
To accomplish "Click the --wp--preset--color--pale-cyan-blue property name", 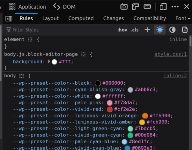I will (65, 142).
